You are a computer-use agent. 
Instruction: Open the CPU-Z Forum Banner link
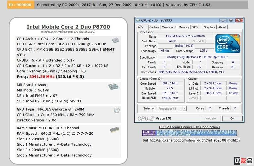(189, 127)
